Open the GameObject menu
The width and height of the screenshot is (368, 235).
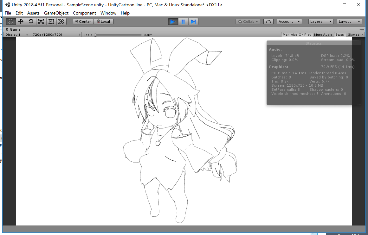coord(56,13)
